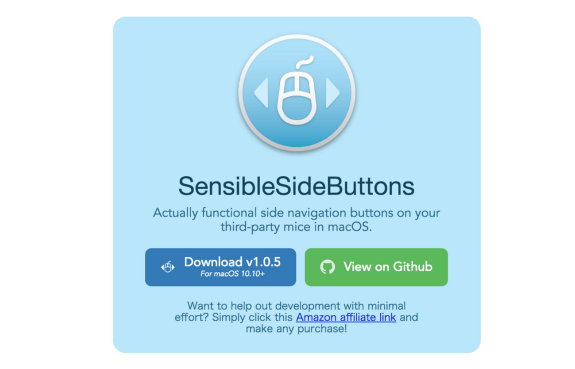Click the word "Github" on the green button

point(413,267)
